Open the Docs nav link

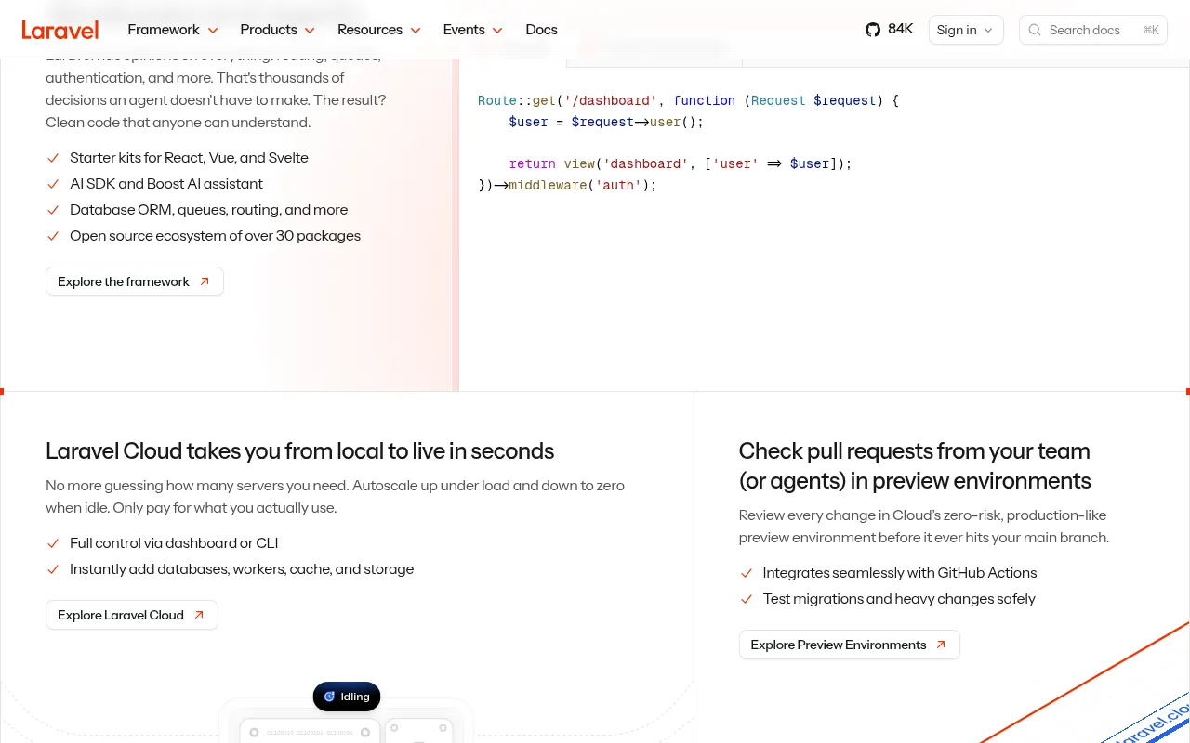click(x=541, y=30)
